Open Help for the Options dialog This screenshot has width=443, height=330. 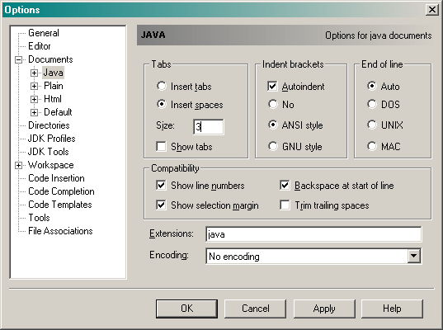pyautogui.click(x=392, y=309)
